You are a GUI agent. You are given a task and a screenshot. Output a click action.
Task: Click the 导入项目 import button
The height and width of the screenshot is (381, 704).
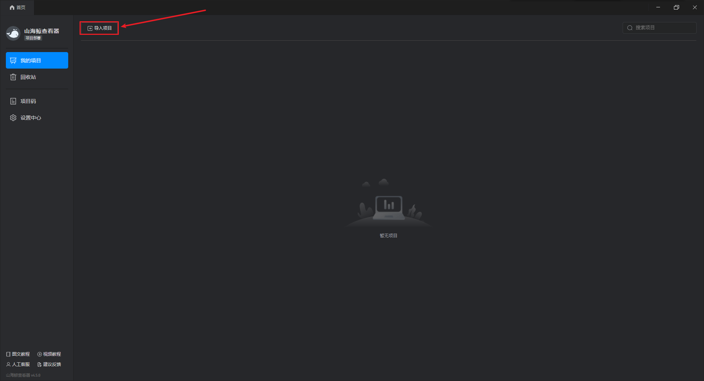tap(99, 28)
